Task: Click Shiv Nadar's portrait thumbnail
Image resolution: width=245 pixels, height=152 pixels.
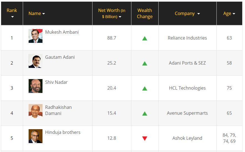Action: (x=36, y=86)
